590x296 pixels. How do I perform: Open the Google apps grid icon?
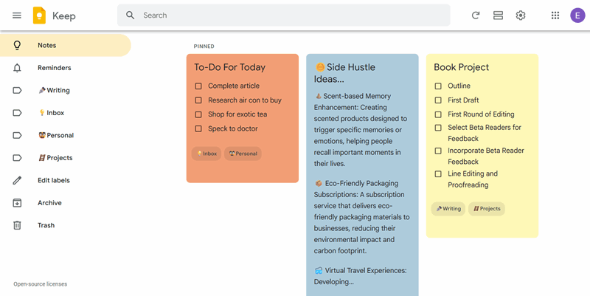pos(555,16)
